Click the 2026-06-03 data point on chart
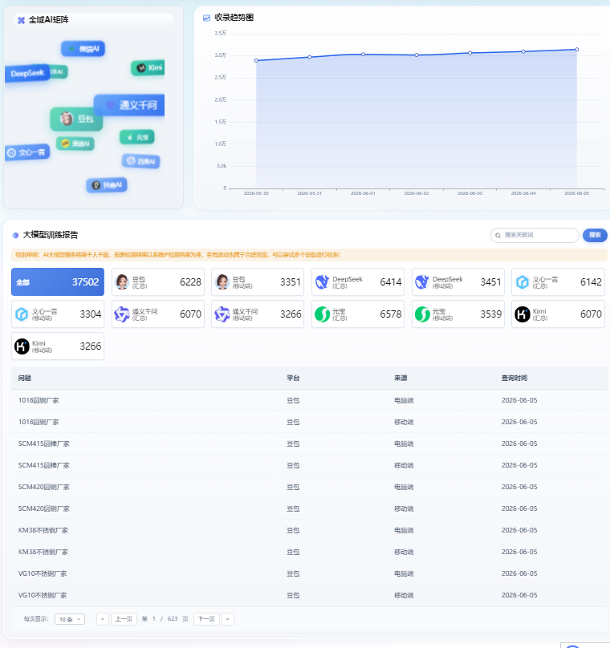 point(470,53)
